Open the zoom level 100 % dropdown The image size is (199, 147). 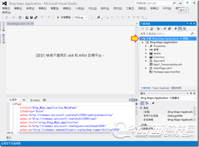17,133
